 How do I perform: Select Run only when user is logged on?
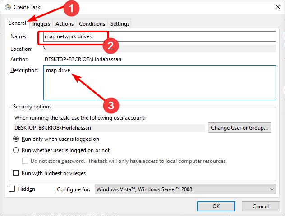(x=16, y=139)
